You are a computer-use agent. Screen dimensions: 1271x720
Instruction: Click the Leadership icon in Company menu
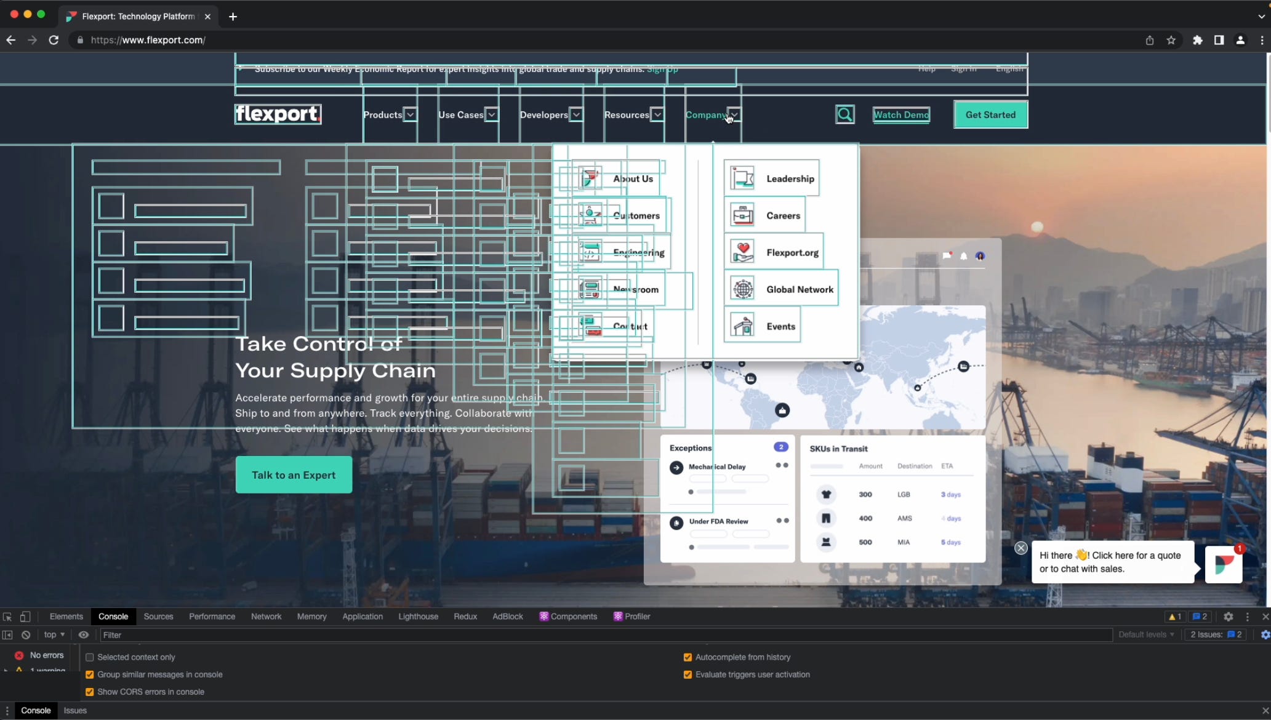[x=742, y=178]
